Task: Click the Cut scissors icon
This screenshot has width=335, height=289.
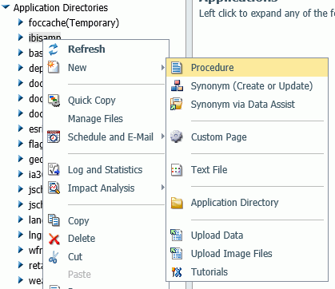Action: coord(54,257)
